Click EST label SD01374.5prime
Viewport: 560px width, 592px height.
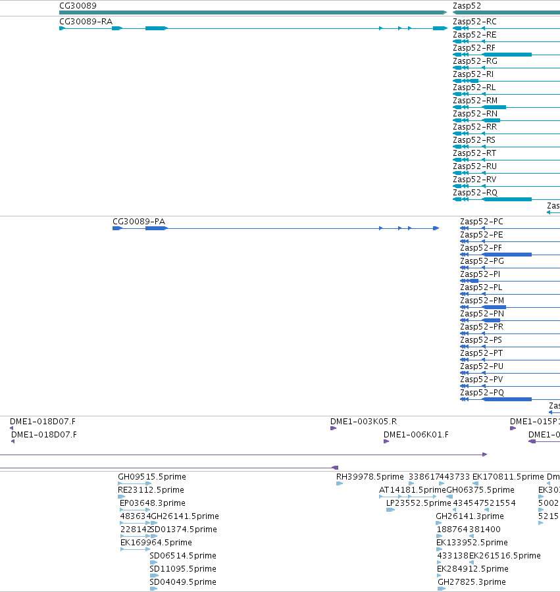pyautogui.click(x=184, y=530)
